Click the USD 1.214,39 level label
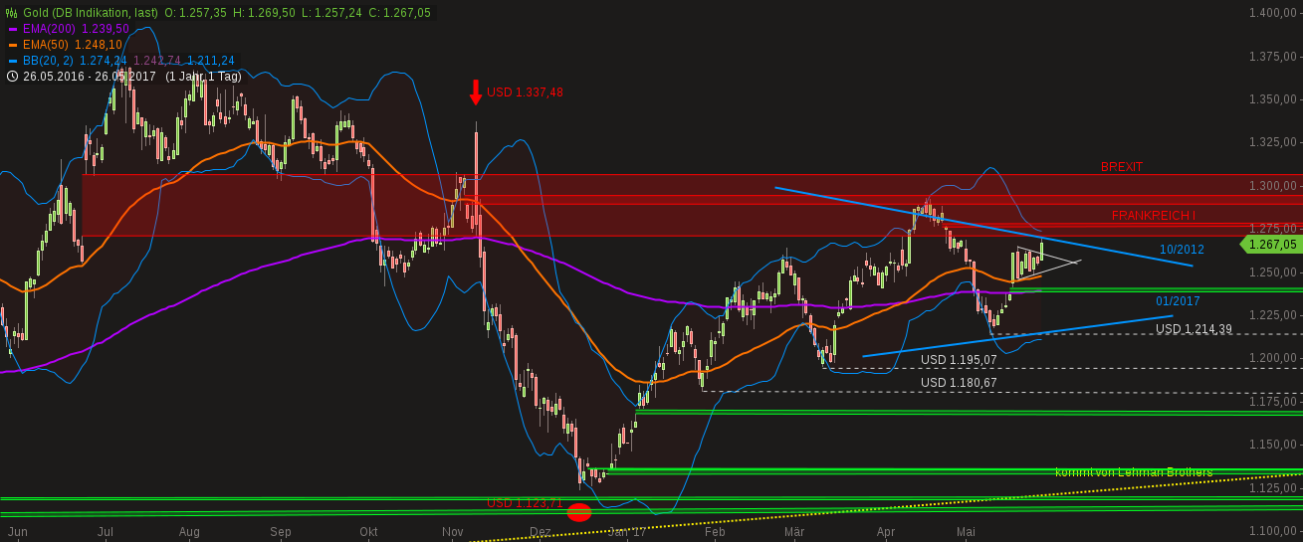 [1194, 329]
